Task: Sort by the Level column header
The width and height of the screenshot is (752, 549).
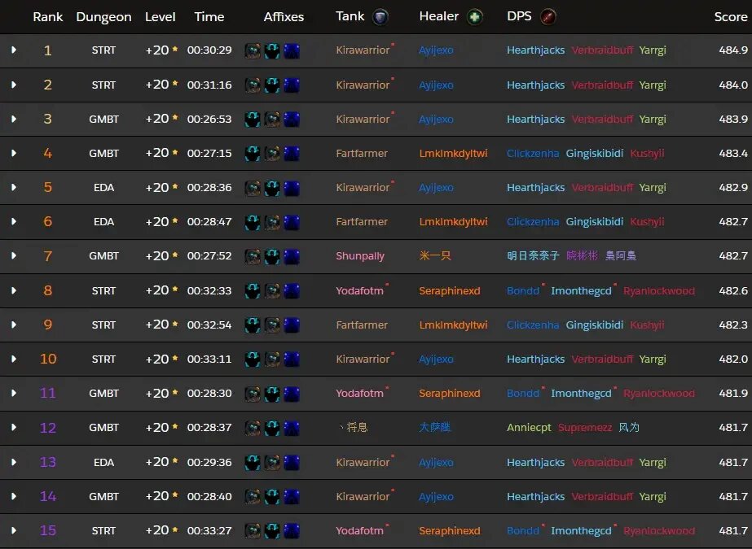Action: pos(161,17)
